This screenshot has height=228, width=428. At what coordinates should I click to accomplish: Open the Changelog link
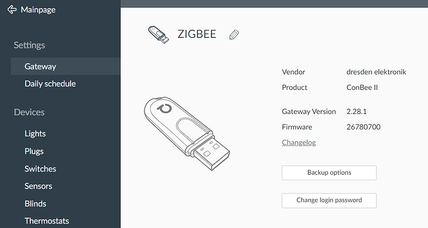click(x=299, y=142)
